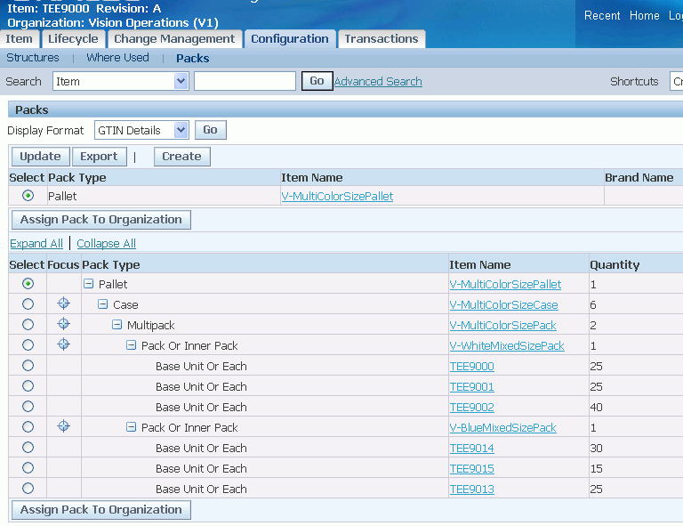Click the Expand All link

36,243
